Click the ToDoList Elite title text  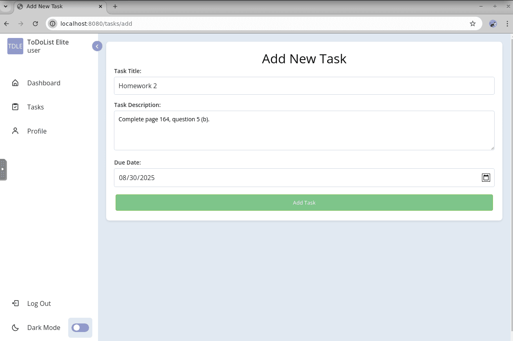[x=48, y=42]
